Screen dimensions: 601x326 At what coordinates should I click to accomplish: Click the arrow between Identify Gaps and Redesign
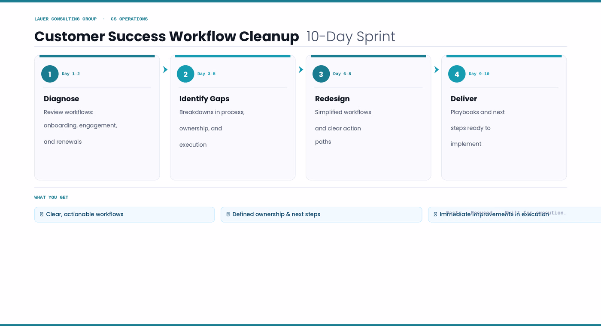point(301,69)
